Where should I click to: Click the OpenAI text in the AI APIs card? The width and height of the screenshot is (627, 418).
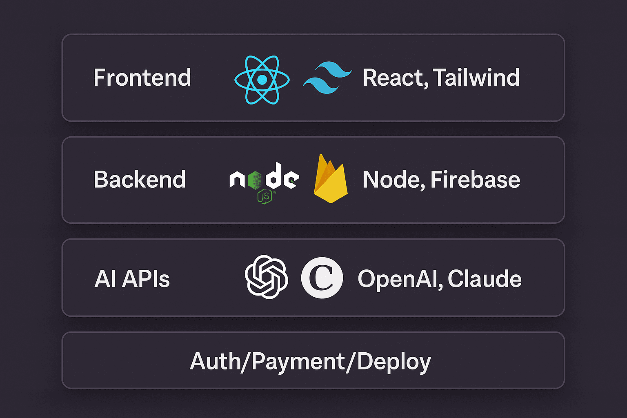point(399,279)
